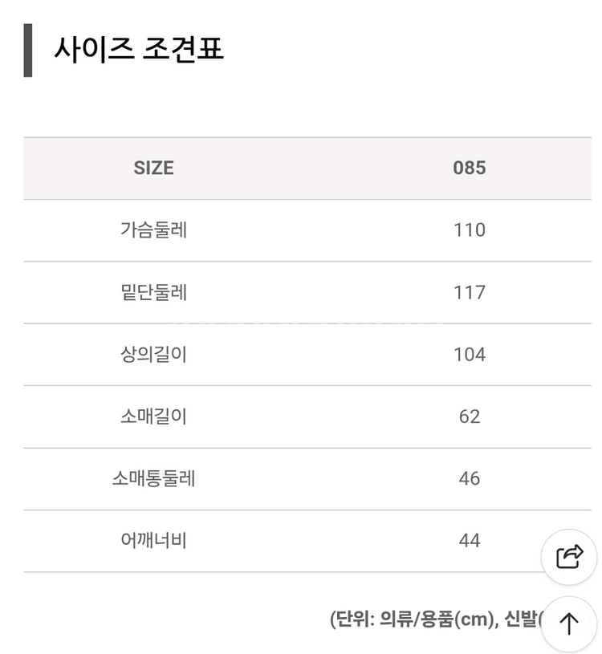
Task: Click the SIZE header cell
Action: click(x=153, y=169)
